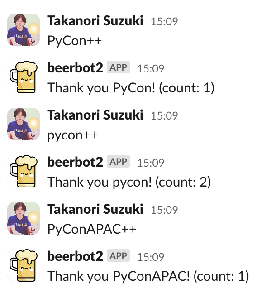
Task: Click Takanori Suzuki's avatar next to lowercase pycon++ message
Action: click(24, 124)
